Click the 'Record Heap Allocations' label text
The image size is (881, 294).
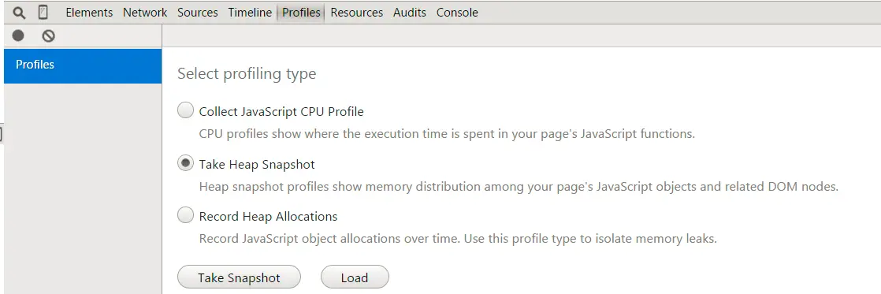click(268, 217)
